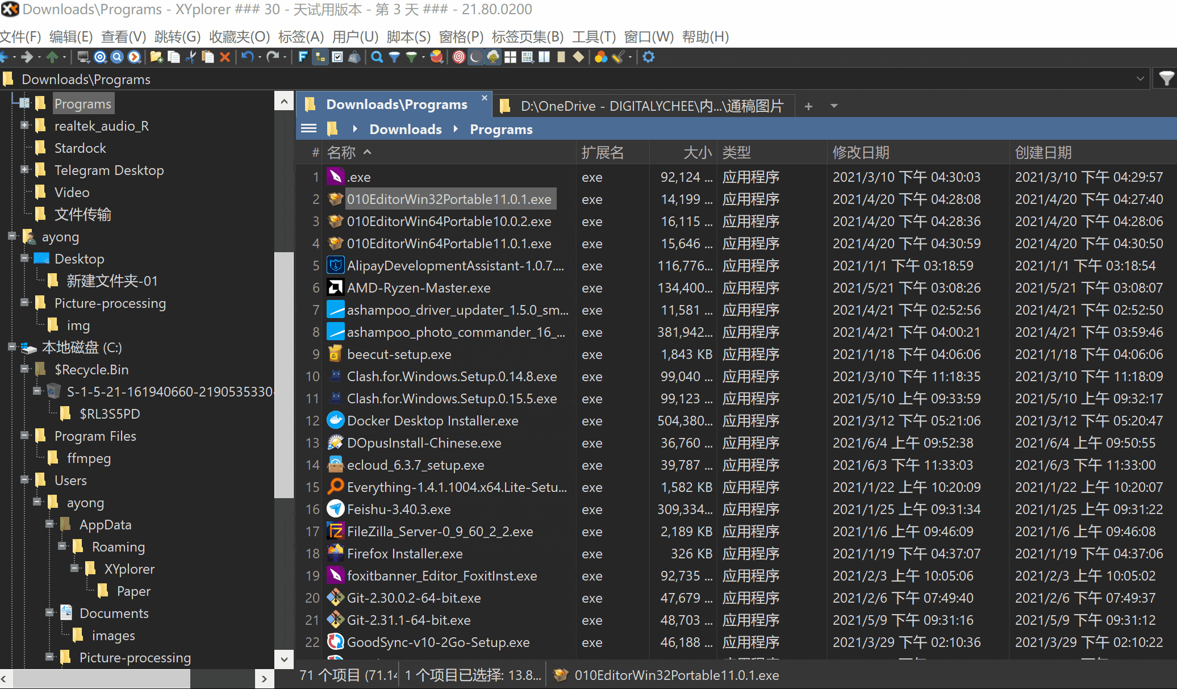1177x689 pixels.
Task: Open Find Files magnifier icon
Action: pyautogui.click(x=377, y=57)
